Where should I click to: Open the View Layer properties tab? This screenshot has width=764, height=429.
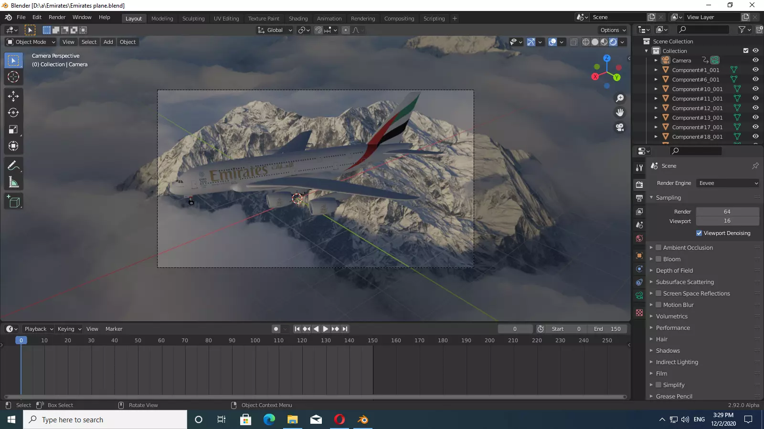(x=639, y=211)
